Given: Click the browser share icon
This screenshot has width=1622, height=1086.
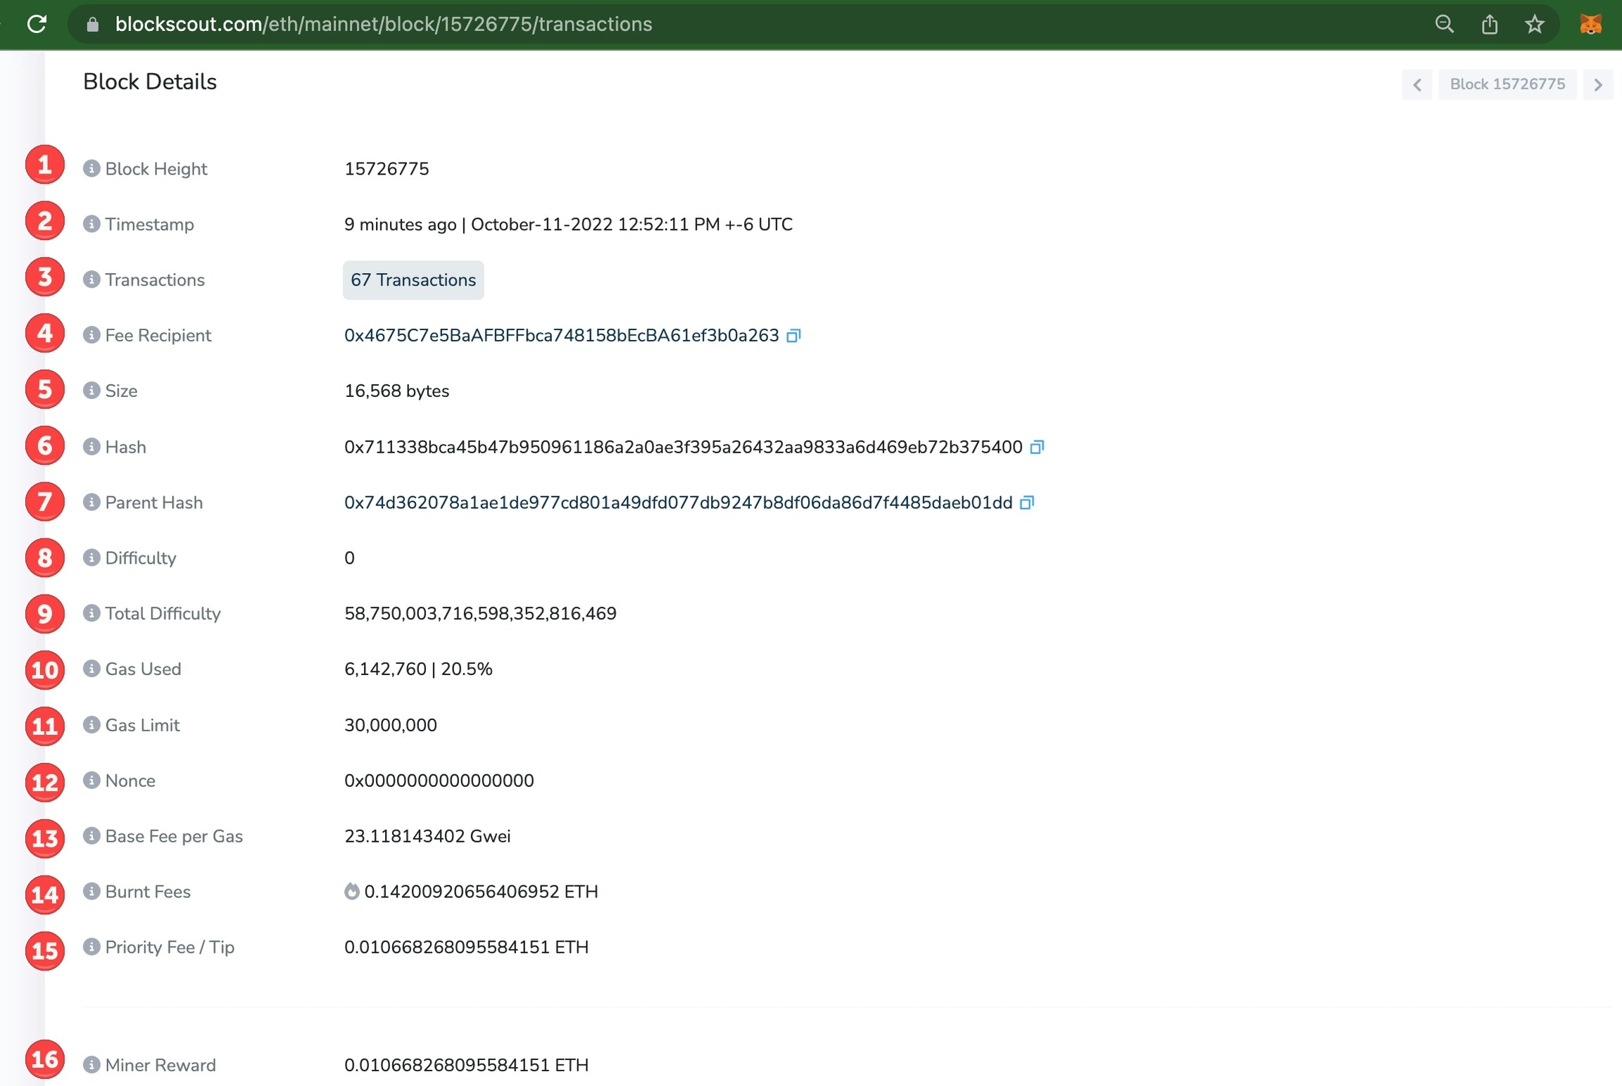Looking at the screenshot, I should tap(1490, 25).
